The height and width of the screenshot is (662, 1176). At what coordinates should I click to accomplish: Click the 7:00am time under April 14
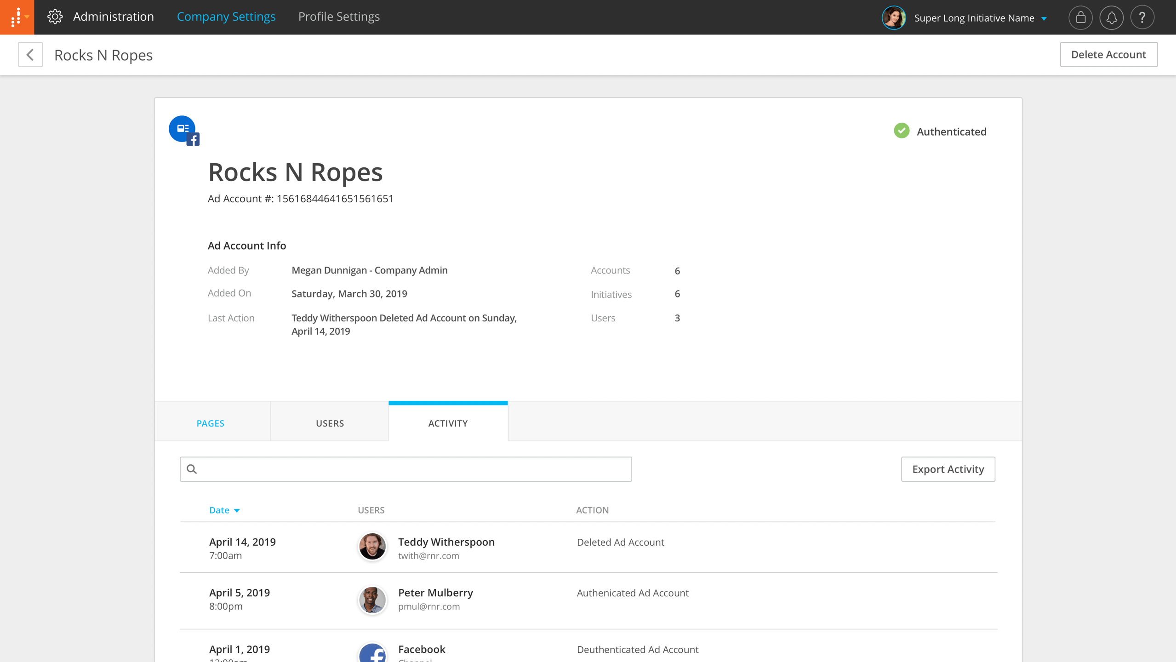point(225,555)
